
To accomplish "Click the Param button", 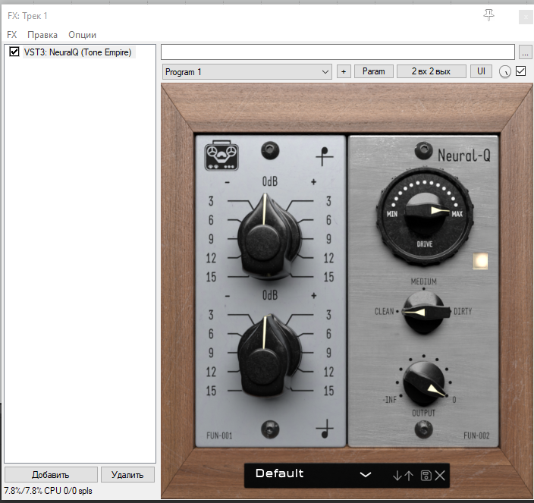I will [374, 71].
